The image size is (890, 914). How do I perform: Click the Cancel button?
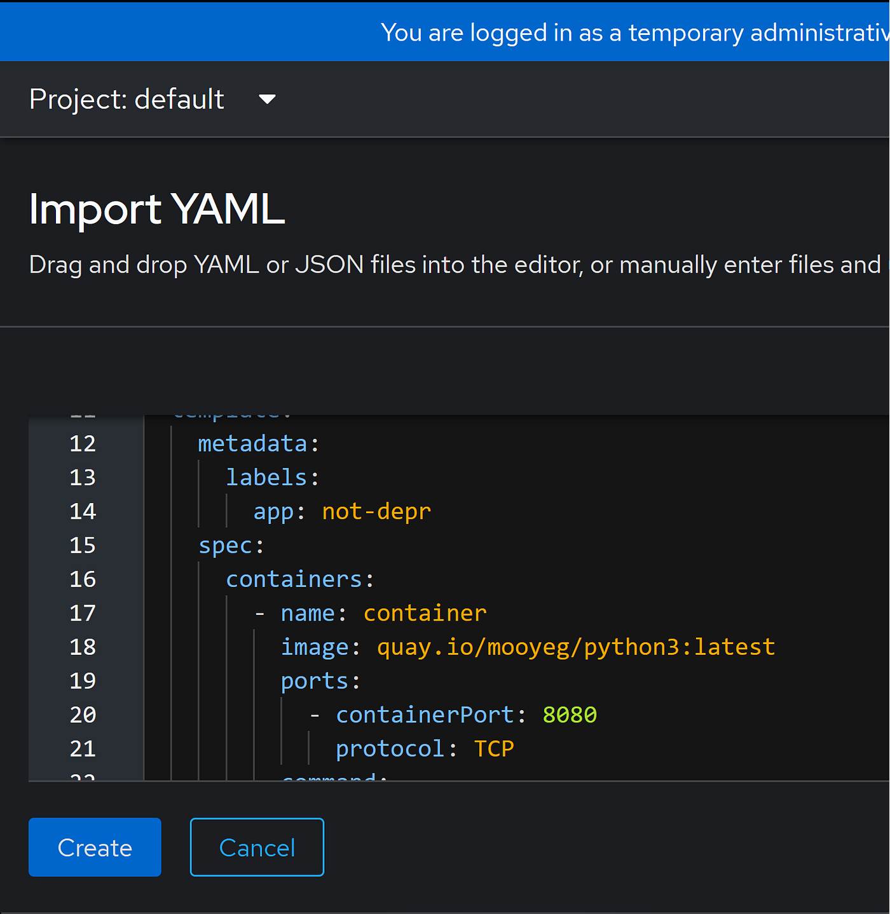[x=257, y=847]
